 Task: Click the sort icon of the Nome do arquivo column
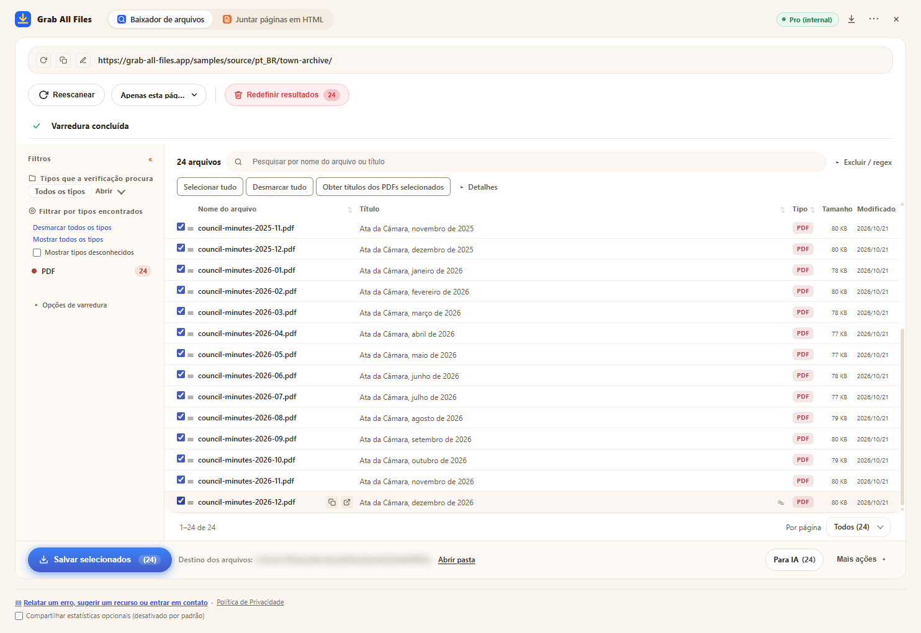(350, 210)
